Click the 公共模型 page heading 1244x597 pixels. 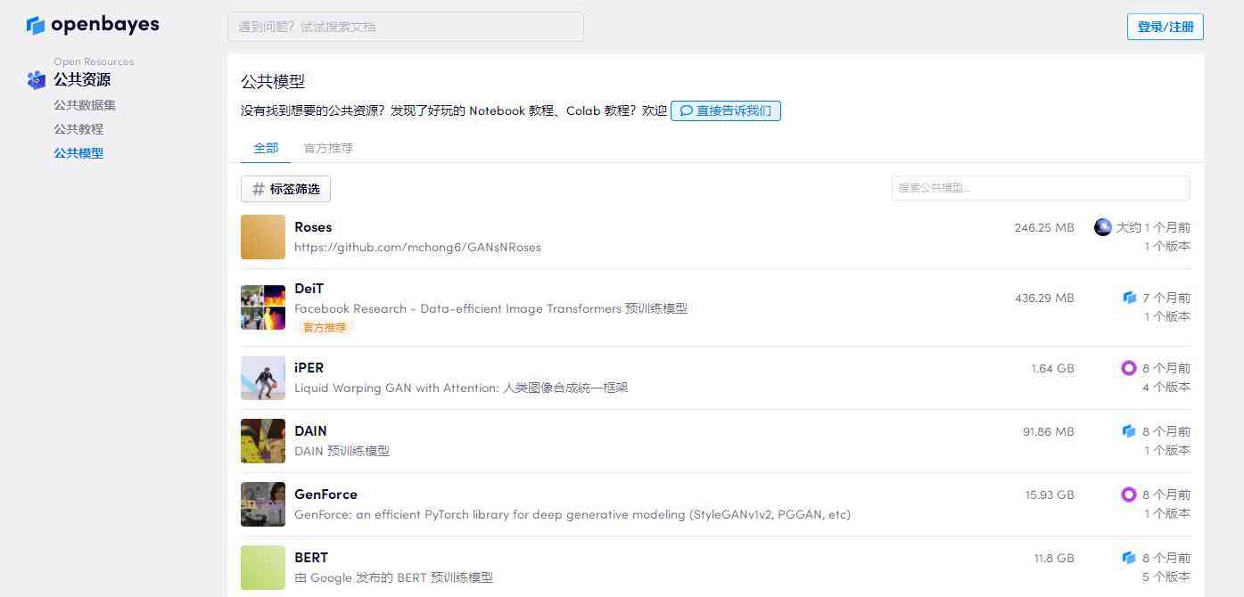[x=273, y=81]
